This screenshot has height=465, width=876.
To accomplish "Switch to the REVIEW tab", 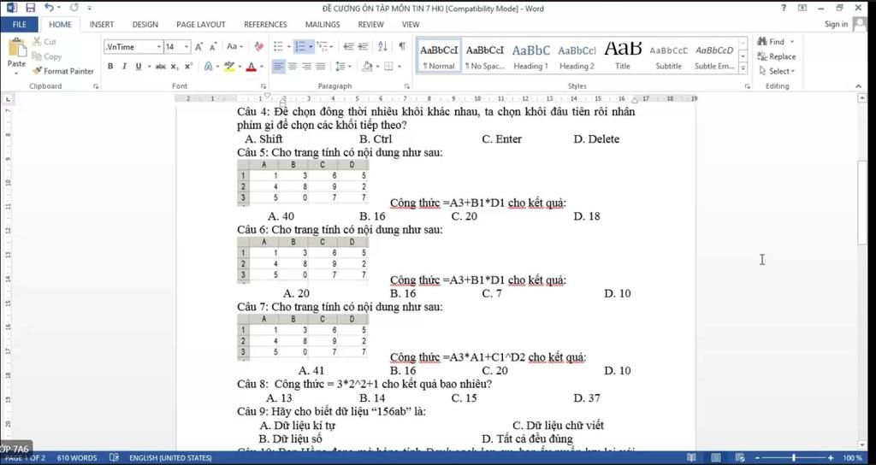I will 371,25.
